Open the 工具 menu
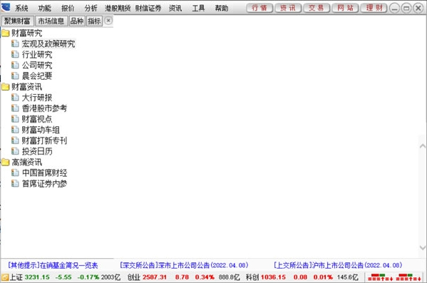Viewport: 427px width, 283px height. point(198,8)
